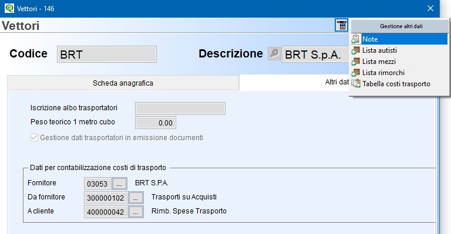The height and width of the screenshot is (234, 451).
Task: Open Fornitore lookup with ellipsis button
Action: 119,184
